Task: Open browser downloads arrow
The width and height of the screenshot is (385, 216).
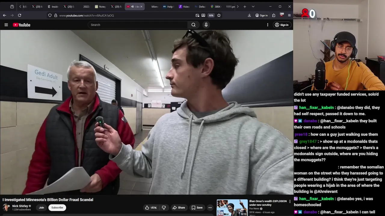Action: (249, 15)
